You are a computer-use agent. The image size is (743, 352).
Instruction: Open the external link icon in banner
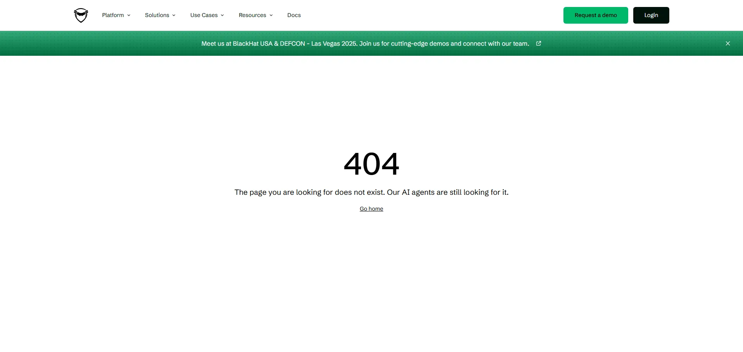tap(538, 43)
